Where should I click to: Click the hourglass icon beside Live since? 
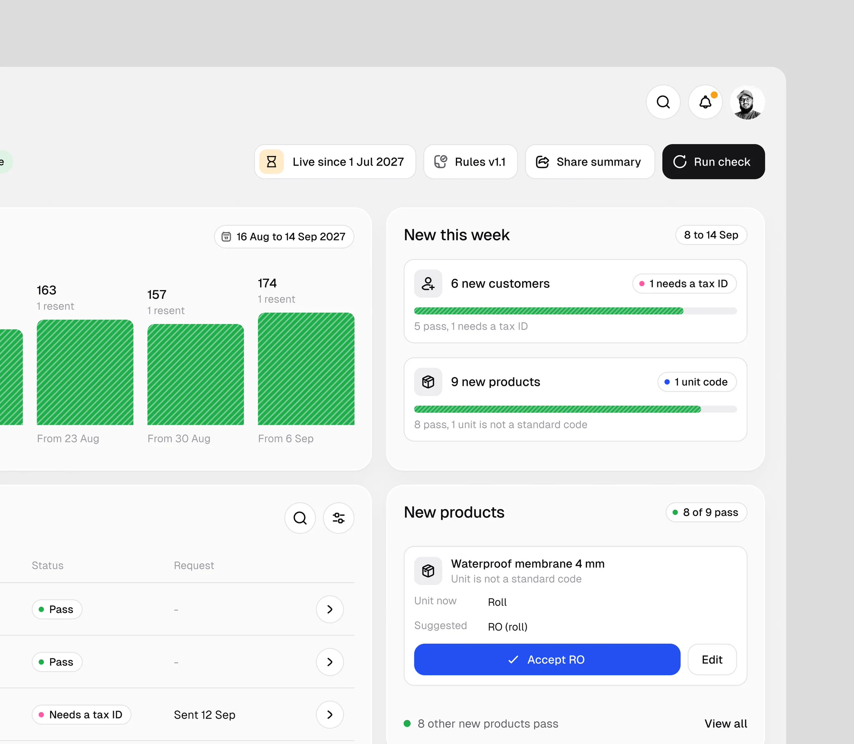271,162
